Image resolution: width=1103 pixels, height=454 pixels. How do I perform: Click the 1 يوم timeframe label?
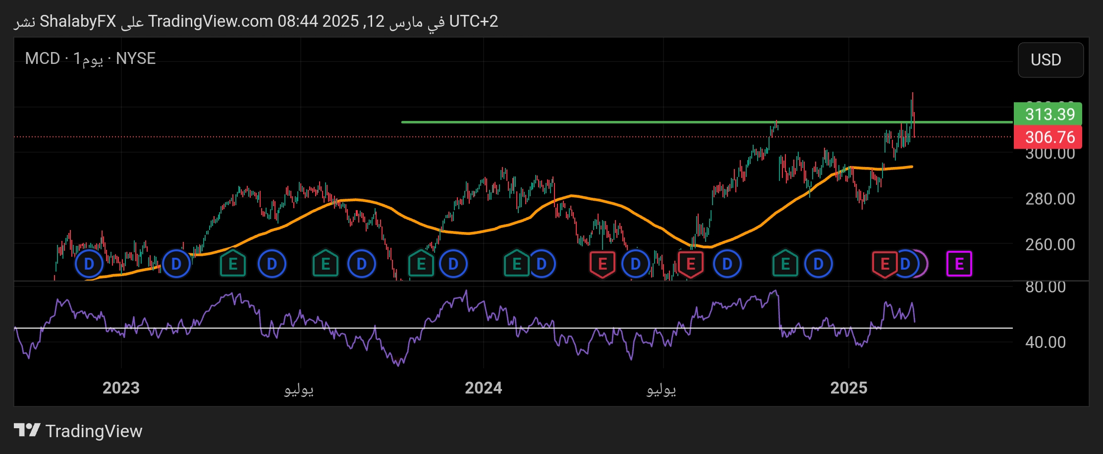coord(88,59)
